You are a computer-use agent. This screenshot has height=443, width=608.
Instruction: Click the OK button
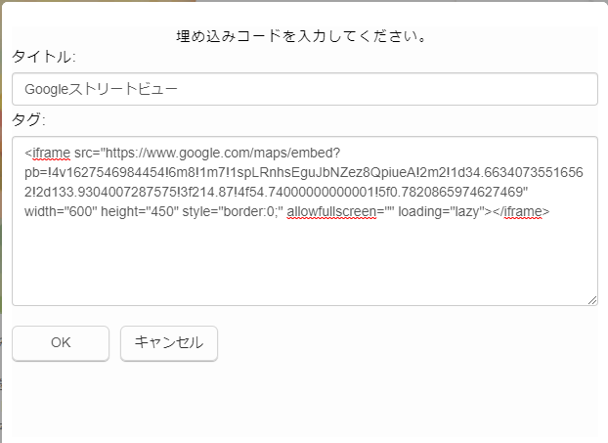point(61,343)
